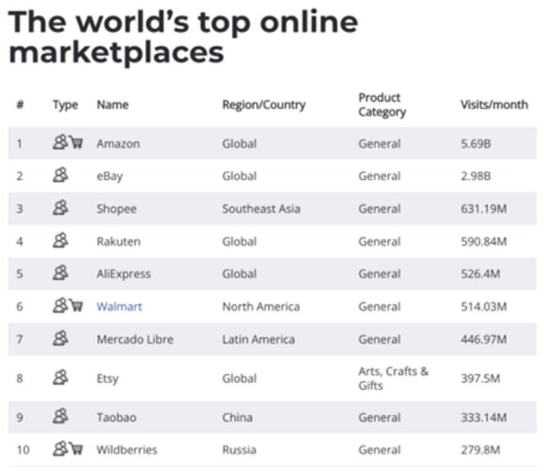
Task: Select the 5.69B visits cell
Action: pos(476,144)
